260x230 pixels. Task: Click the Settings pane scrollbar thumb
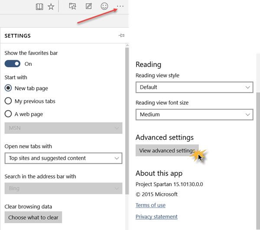point(127,121)
